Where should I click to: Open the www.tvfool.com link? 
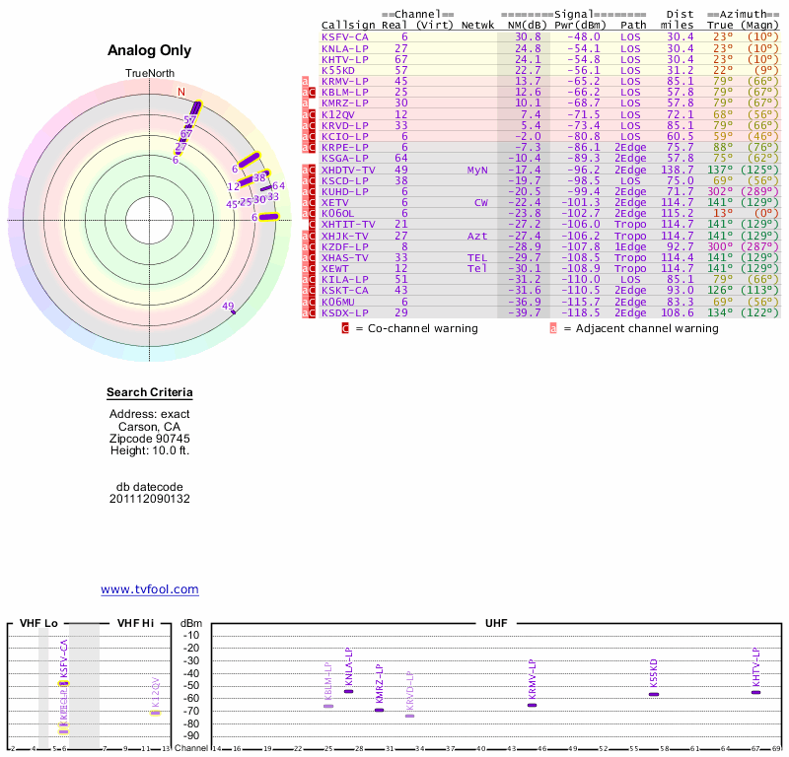(x=150, y=589)
